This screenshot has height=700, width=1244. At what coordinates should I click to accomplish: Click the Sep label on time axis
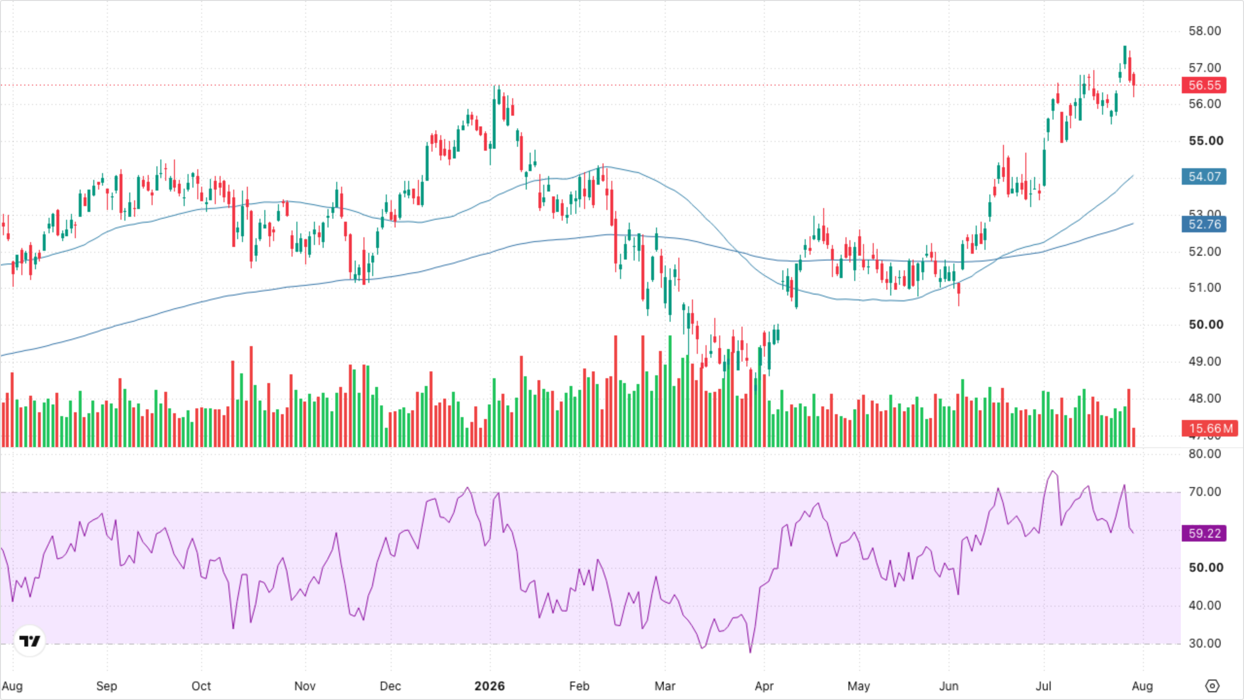click(x=106, y=686)
